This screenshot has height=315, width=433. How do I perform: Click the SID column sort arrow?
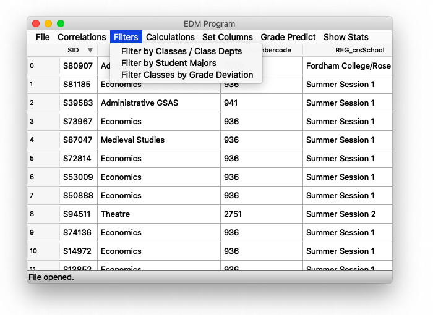[90, 50]
